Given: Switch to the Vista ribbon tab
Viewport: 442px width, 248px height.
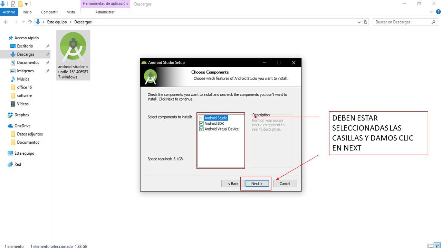Looking at the screenshot, I should [x=71, y=12].
